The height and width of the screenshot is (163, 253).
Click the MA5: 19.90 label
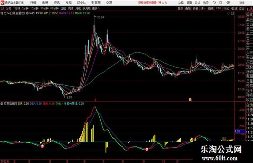(36, 13)
